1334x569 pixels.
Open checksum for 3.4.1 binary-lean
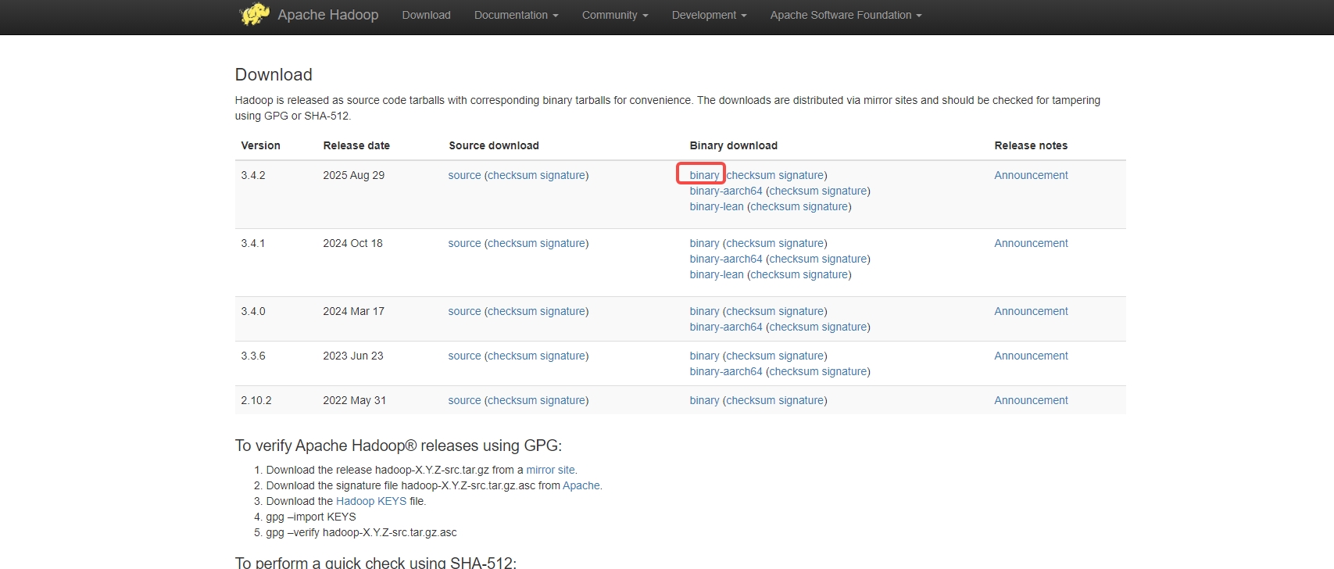(x=775, y=274)
